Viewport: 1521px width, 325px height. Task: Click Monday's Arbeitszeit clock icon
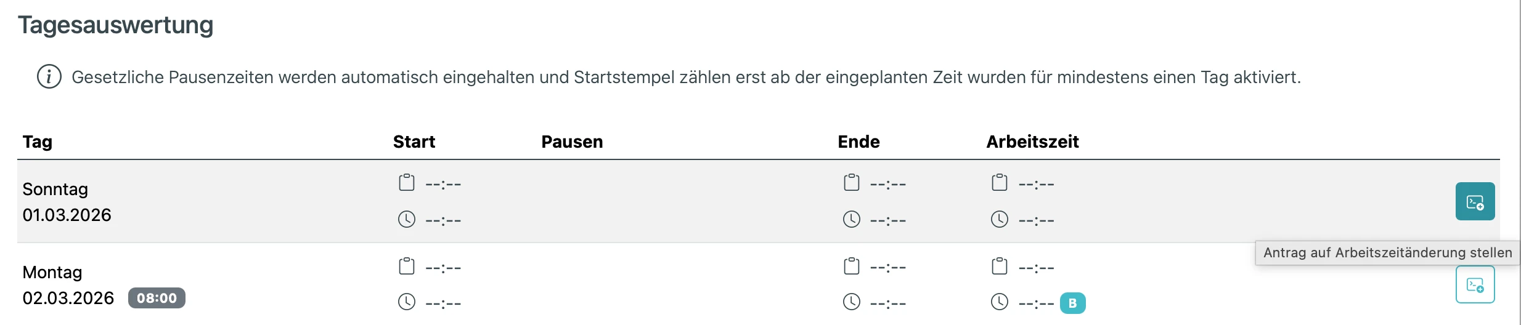pos(1000,302)
